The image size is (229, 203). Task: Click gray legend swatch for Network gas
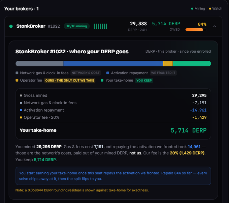click(17, 73)
